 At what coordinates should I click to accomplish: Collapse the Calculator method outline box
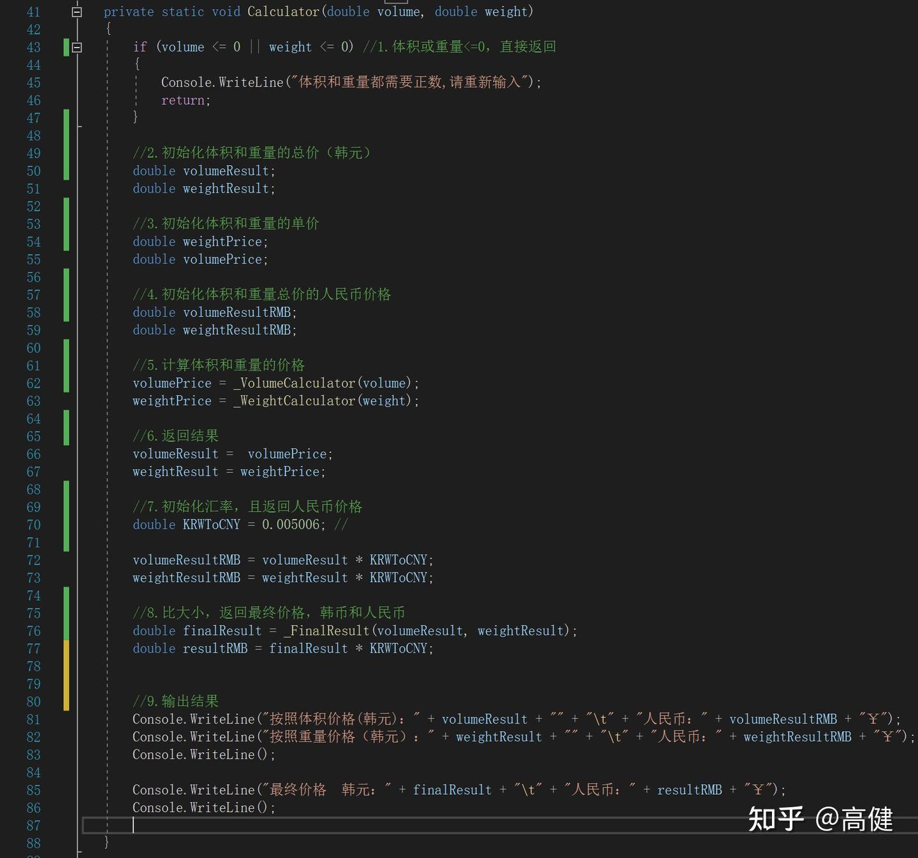76,11
